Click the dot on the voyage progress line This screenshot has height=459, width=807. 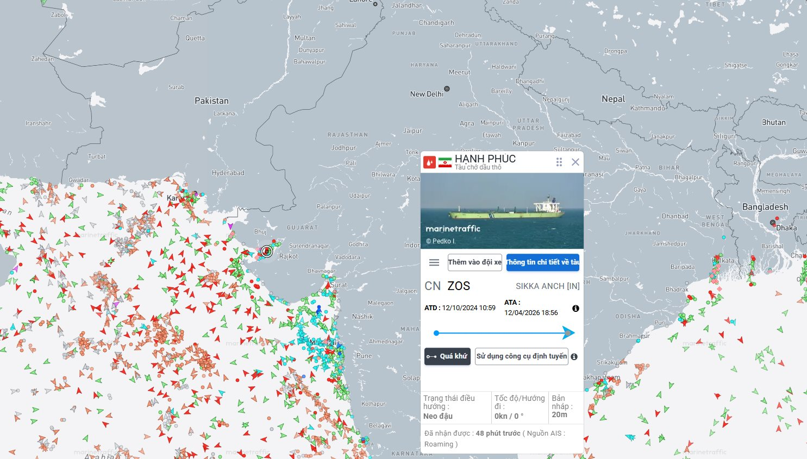click(x=437, y=332)
